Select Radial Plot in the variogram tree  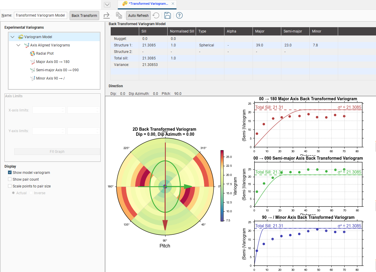coord(45,54)
